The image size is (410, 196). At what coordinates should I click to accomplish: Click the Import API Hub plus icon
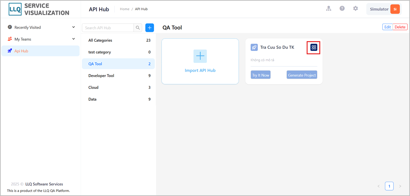pos(200,56)
